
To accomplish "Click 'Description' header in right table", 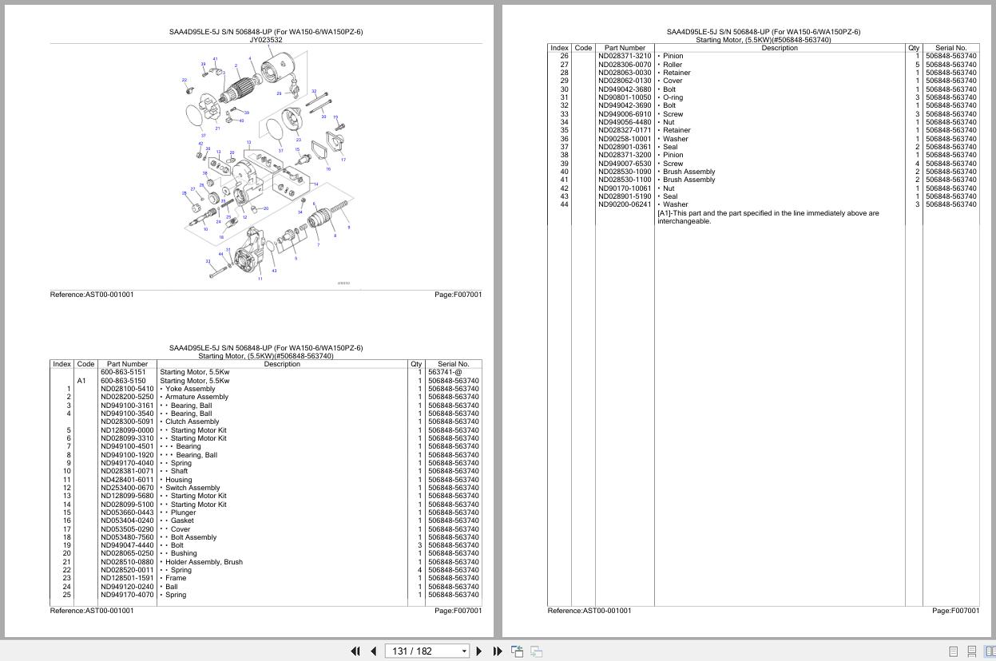I will (x=780, y=48).
